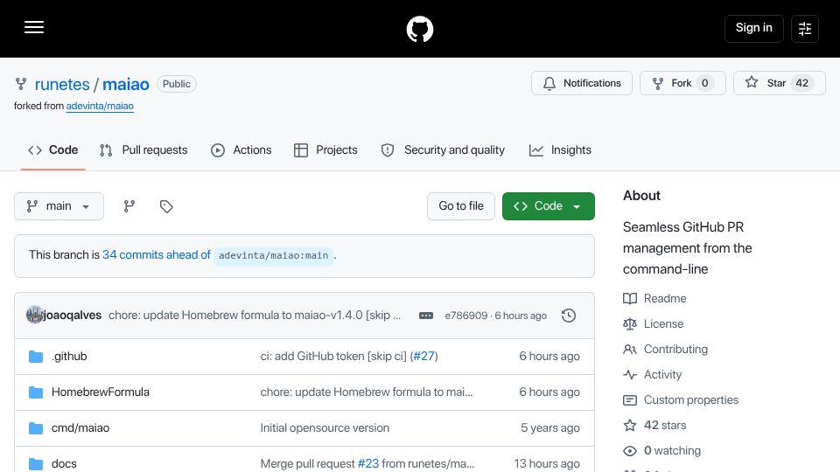The image size is (840, 472).
Task: Open the Pull requests tab
Action: point(143,149)
